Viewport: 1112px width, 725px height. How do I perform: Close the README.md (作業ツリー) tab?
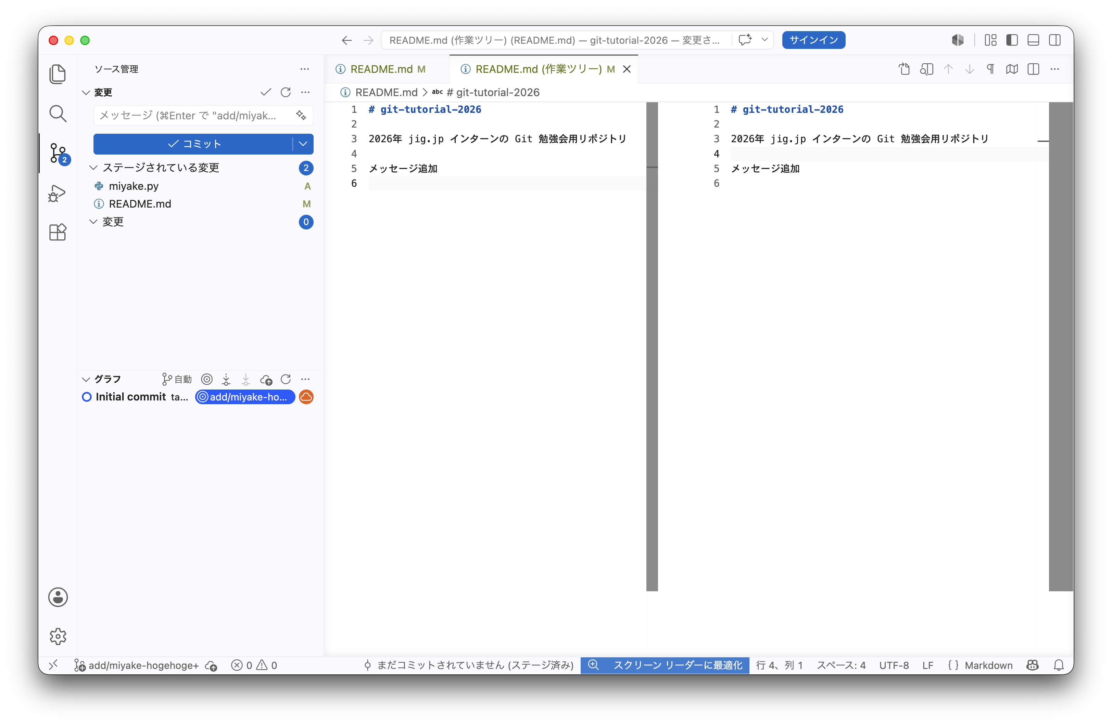627,69
